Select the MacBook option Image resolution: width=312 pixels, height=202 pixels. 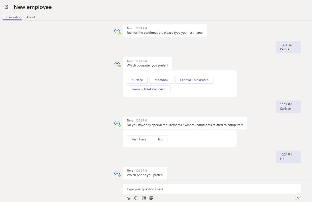coord(161,80)
